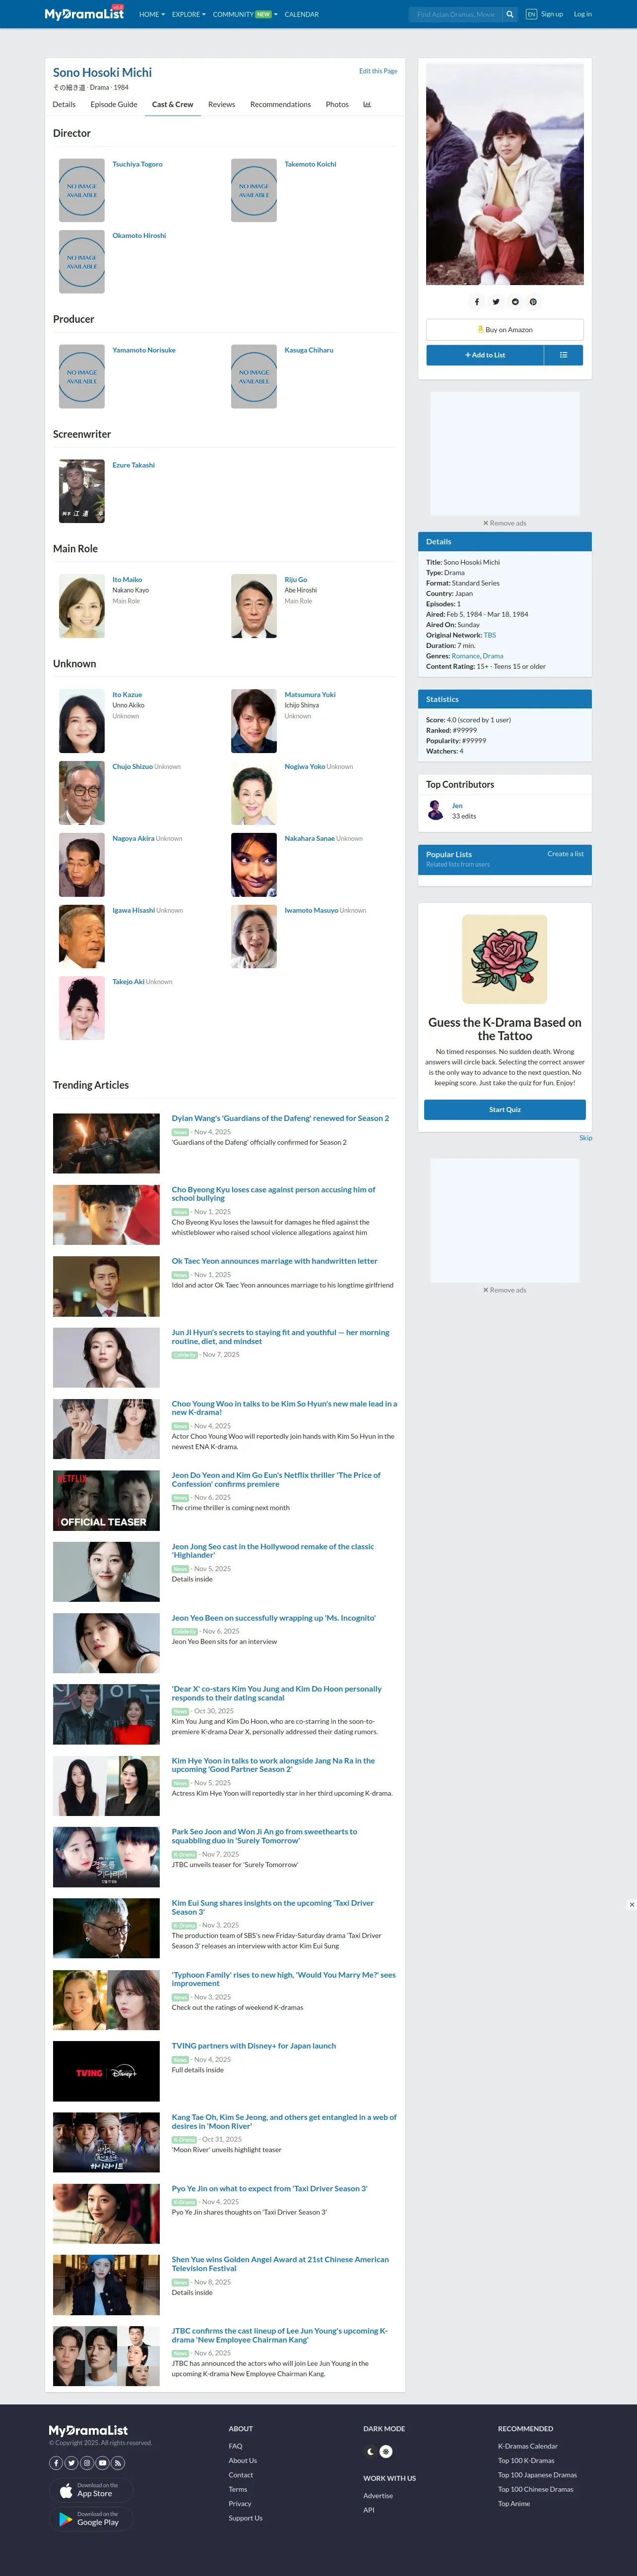Screen dimensions: 637x2576
Task: Open footer Facebook icon
Action: pyautogui.click(x=56, y=2463)
